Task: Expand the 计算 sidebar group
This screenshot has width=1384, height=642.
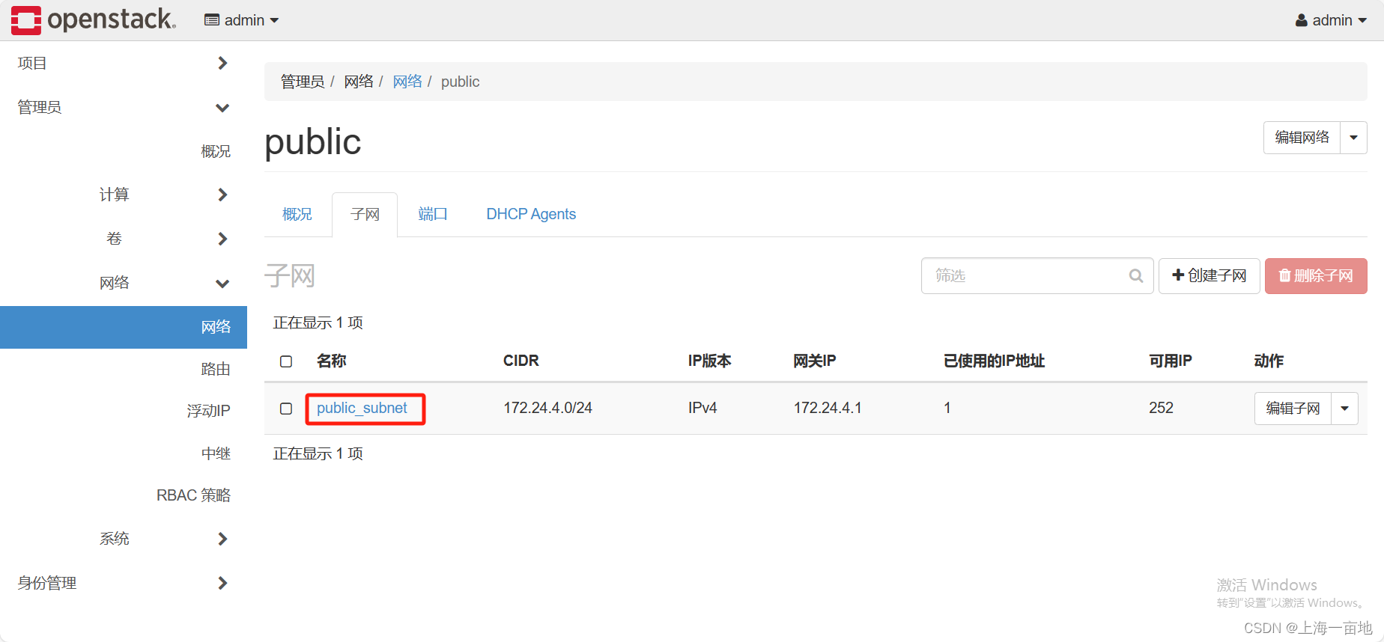Action: (163, 195)
